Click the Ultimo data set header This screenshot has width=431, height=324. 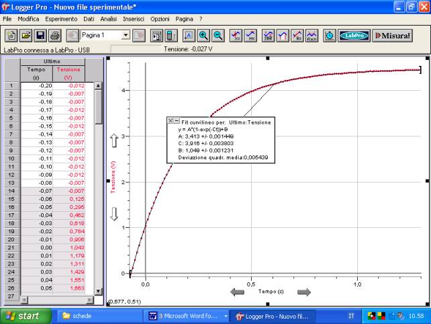coord(52,61)
